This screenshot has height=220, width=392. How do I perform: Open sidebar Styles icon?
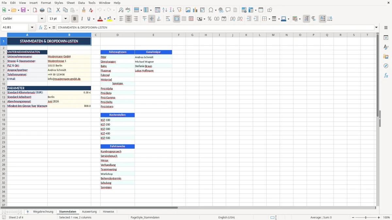tap(386, 47)
